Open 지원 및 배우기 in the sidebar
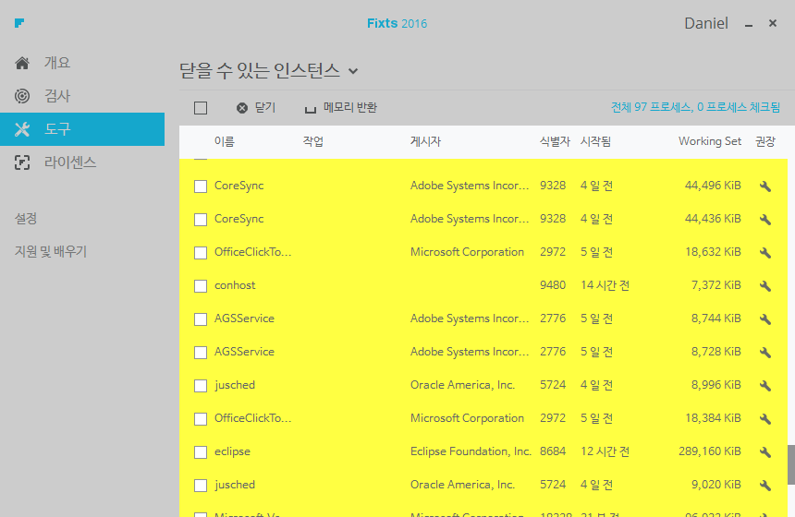Image resolution: width=795 pixels, height=517 pixels. click(51, 251)
